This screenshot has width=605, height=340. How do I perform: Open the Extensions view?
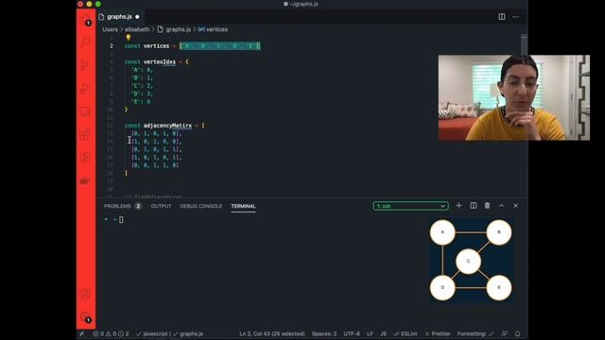pyautogui.click(x=85, y=134)
